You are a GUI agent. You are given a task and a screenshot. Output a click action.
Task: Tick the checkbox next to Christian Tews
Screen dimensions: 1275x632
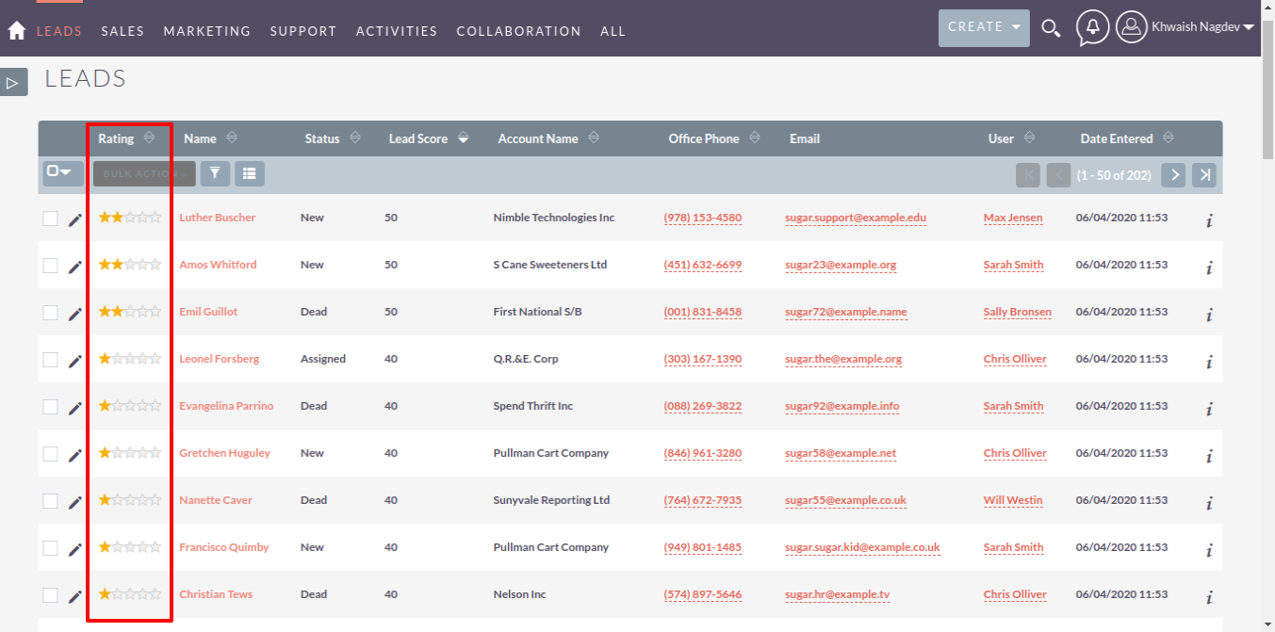[x=51, y=594]
